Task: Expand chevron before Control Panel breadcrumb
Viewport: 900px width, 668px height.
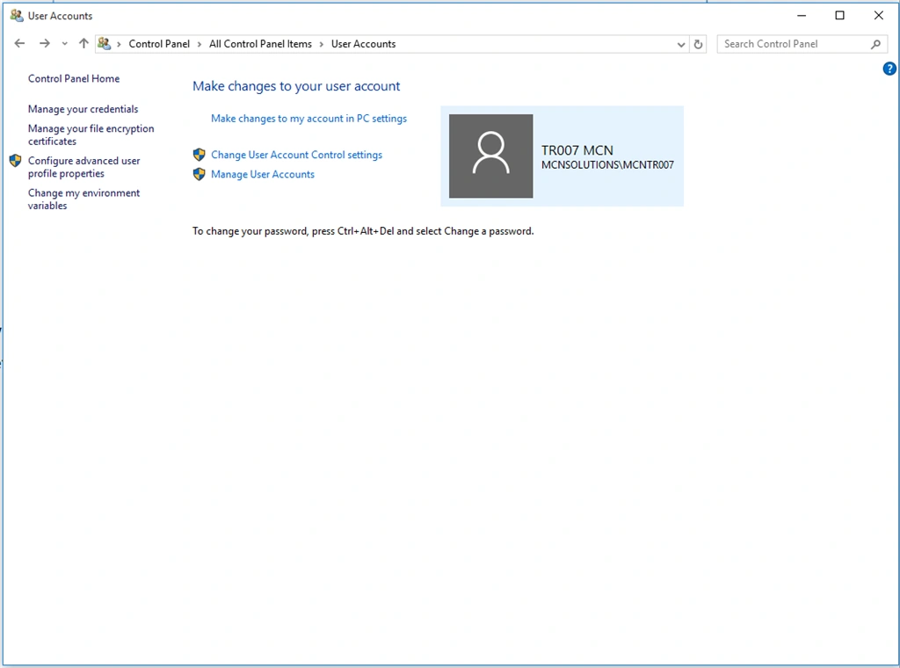Action: [x=119, y=44]
